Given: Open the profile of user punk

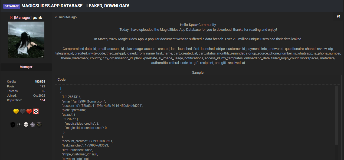Looking at the screenshot, I should [37, 18].
